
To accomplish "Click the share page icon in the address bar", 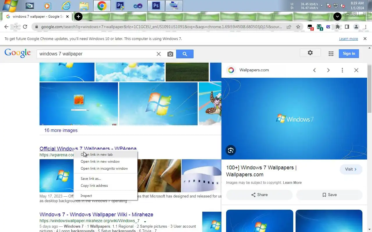I will click(x=289, y=27).
